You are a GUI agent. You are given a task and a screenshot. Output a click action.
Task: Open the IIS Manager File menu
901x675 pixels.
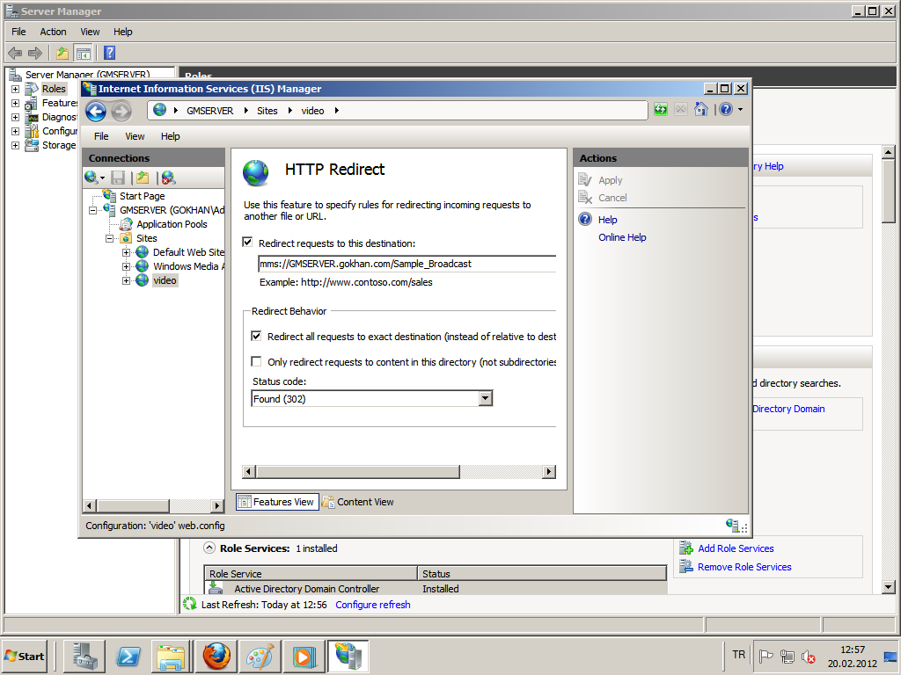(101, 136)
